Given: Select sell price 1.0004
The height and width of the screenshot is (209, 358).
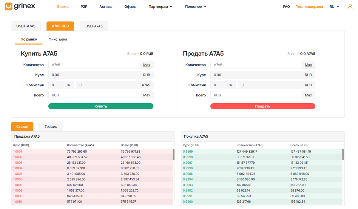Looking at the screenshot, I should point(18,168).
